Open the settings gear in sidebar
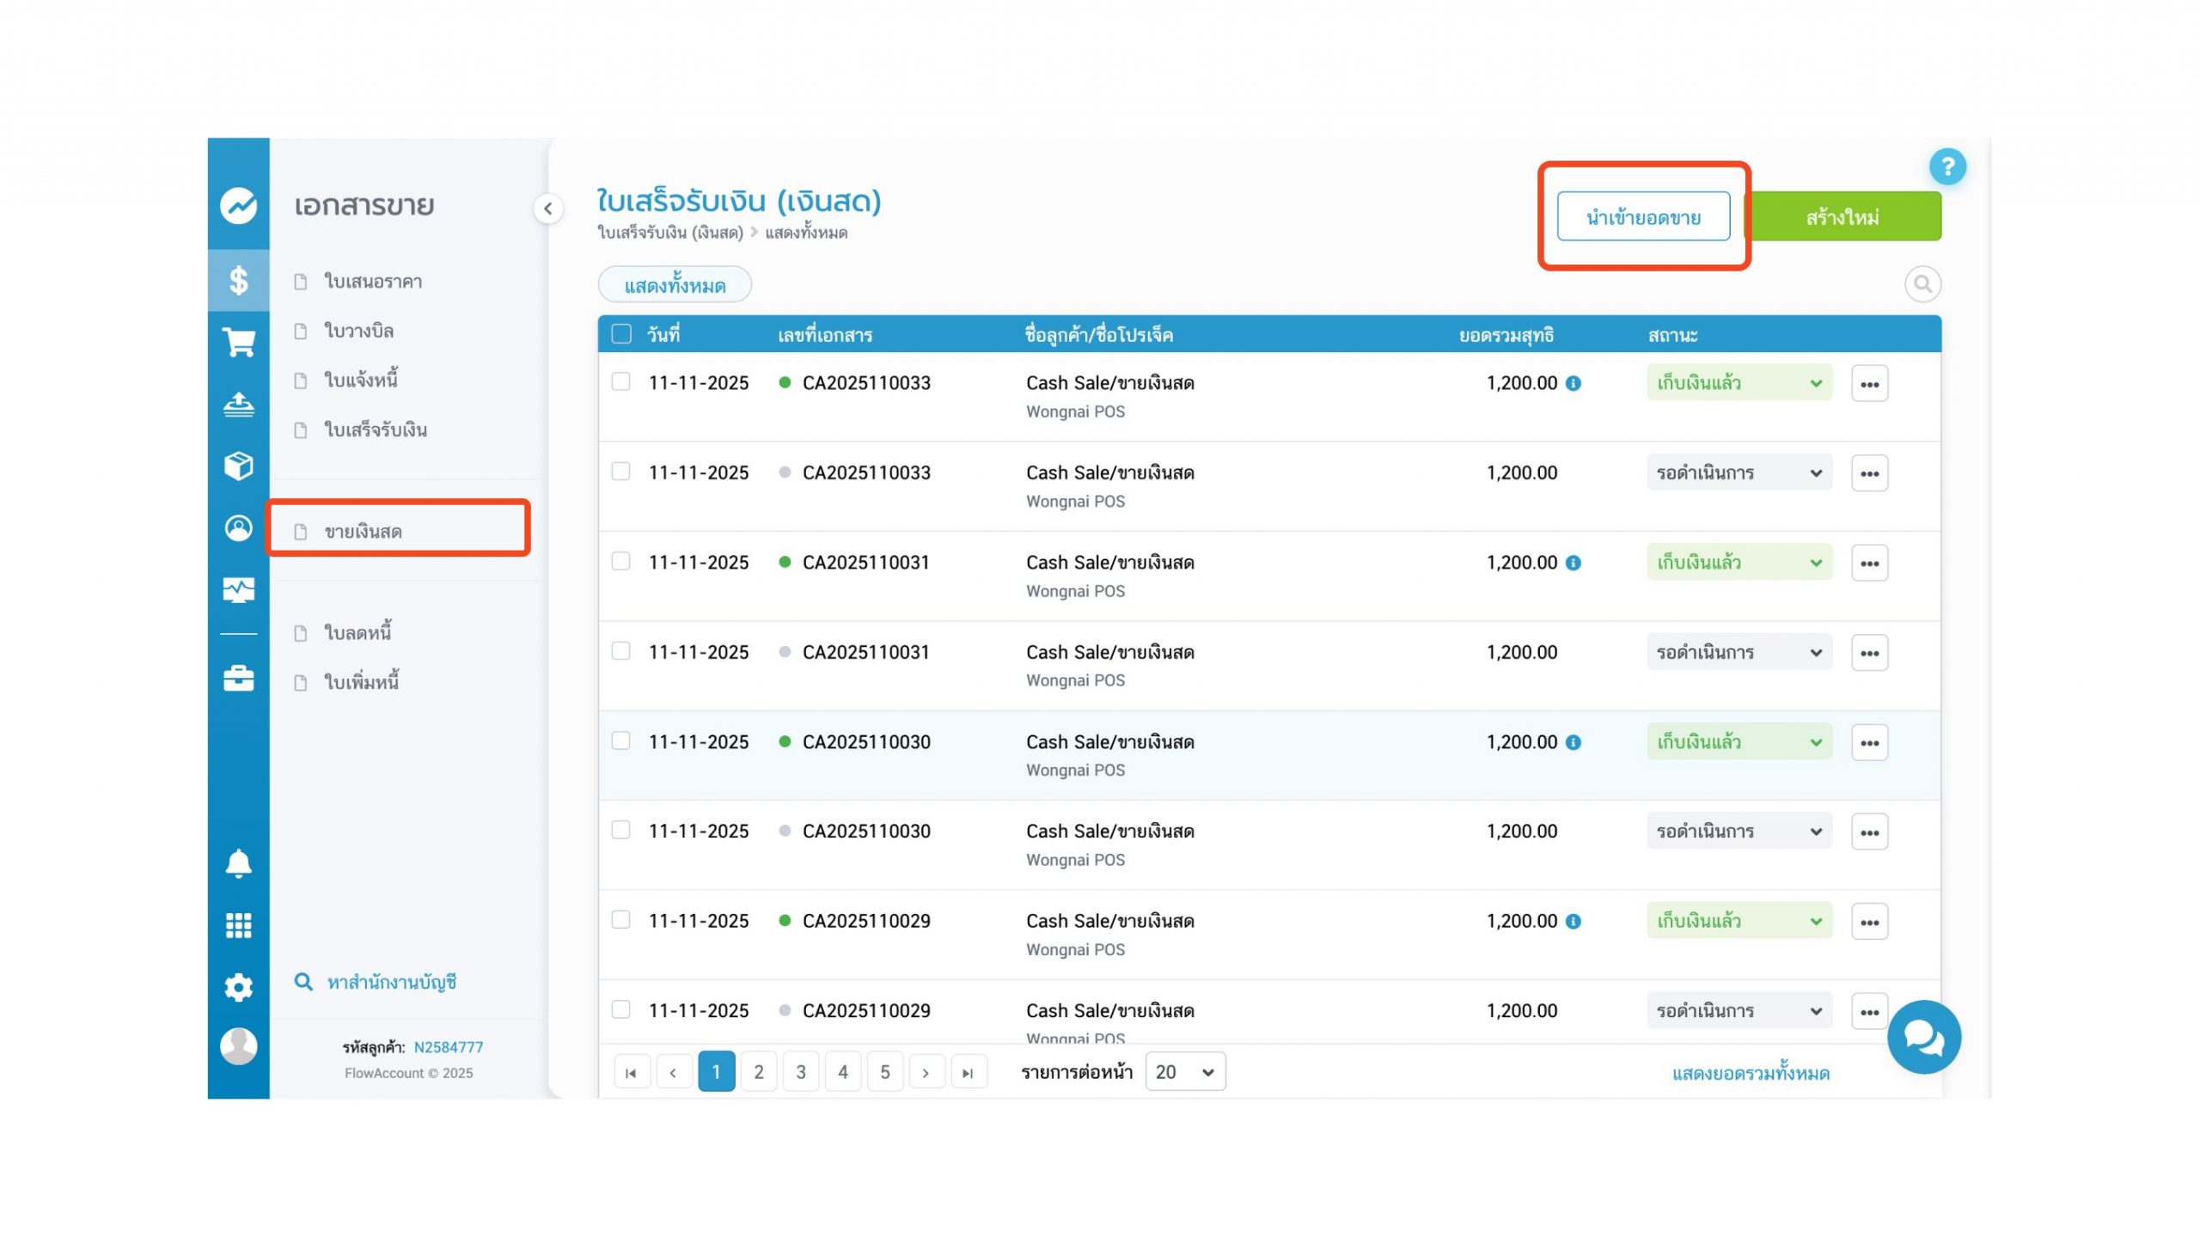Image resolution: width=2200 pixels, height=1237 pixels. pyautogui.click(x=238, y=987)
